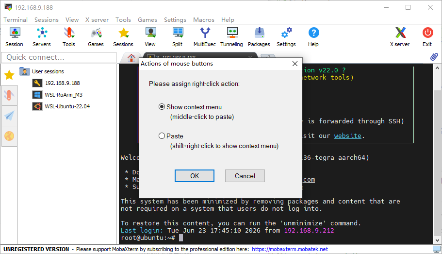Viewport: 442px width, 254px height.
Task: Open the Games toolbar icon
Action: tap(96, 37)
